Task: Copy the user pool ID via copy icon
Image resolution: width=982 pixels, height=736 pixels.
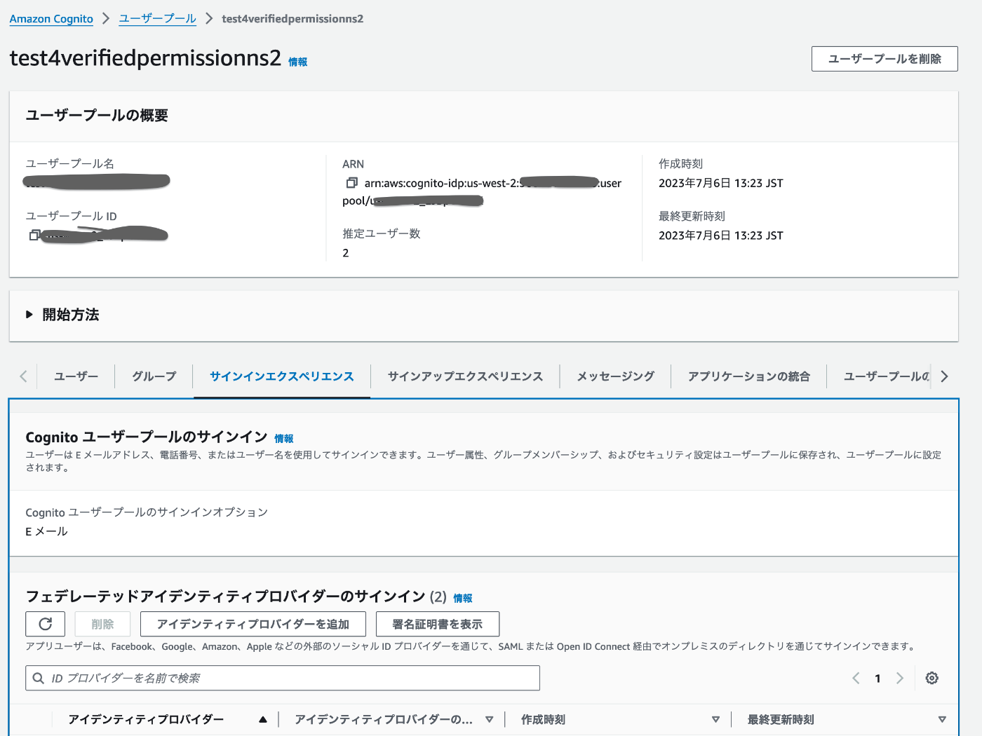Action: (34, 236)
